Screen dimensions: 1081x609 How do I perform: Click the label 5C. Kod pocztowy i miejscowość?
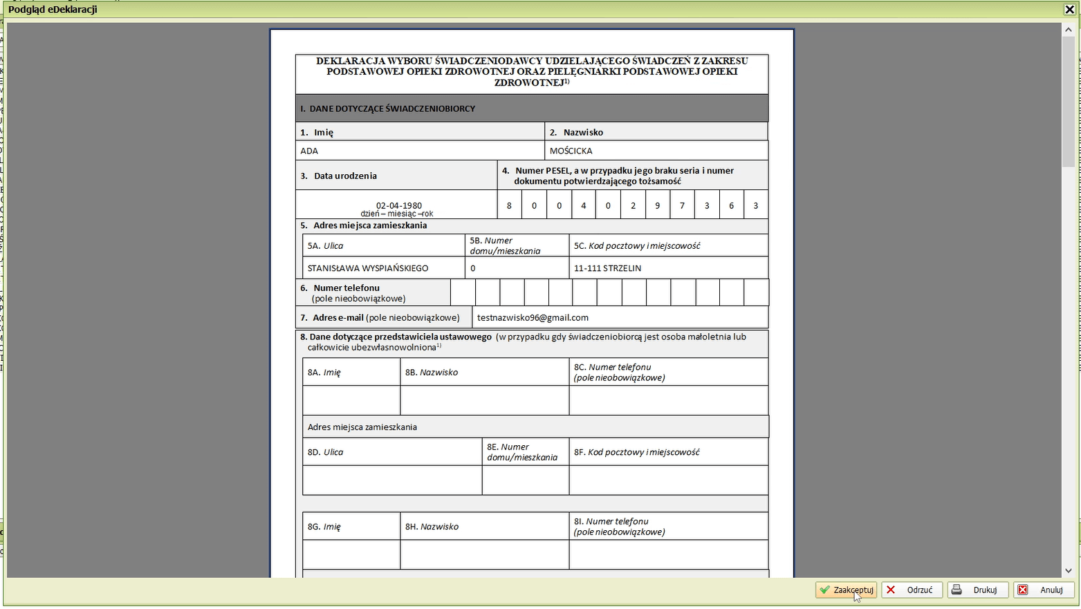(x=637, y=245)
